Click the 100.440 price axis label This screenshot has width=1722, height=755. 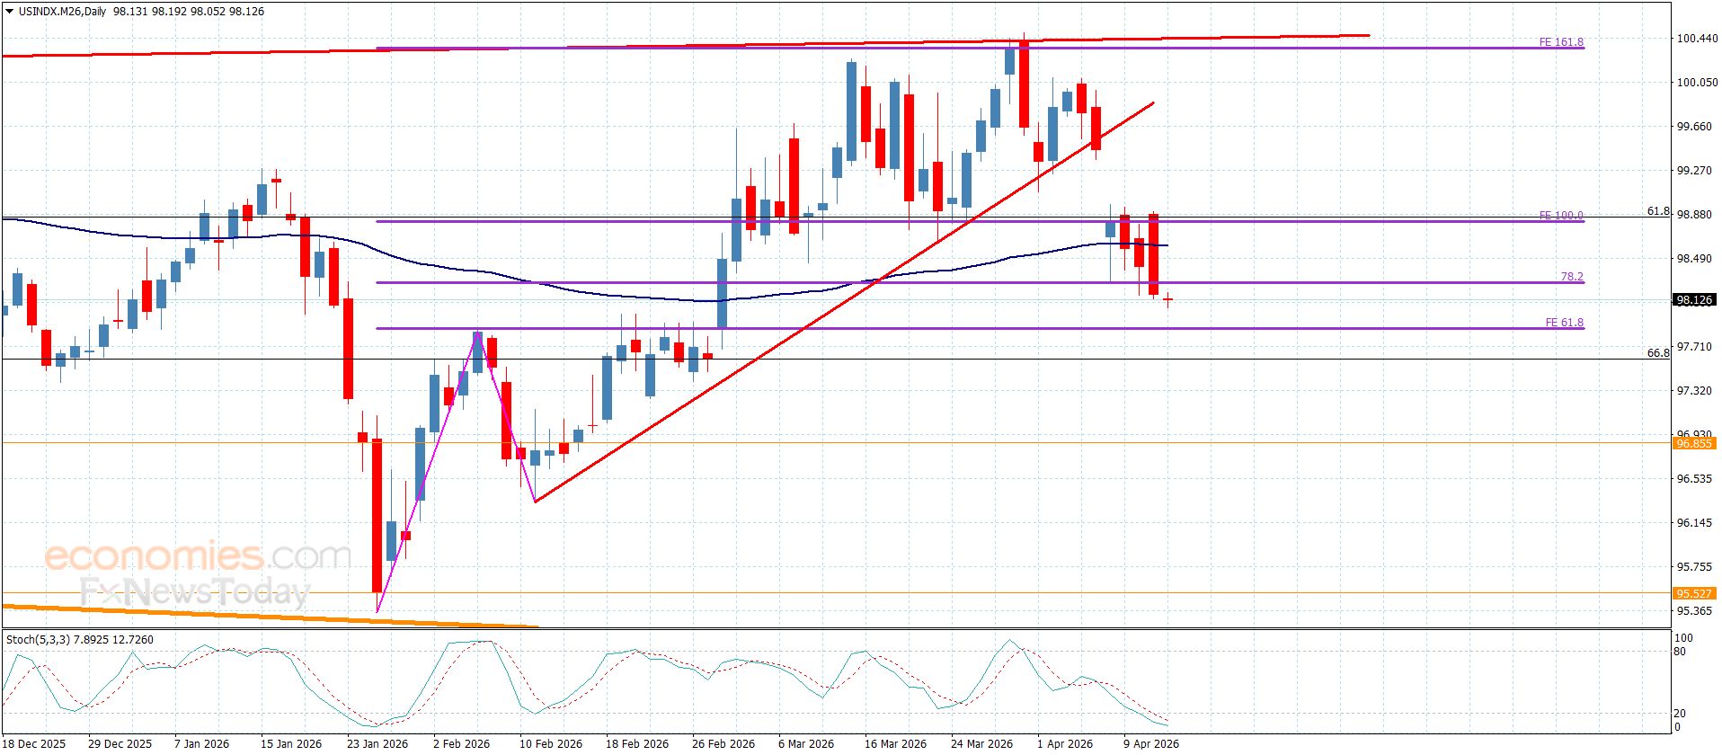tap(1695, 39)
